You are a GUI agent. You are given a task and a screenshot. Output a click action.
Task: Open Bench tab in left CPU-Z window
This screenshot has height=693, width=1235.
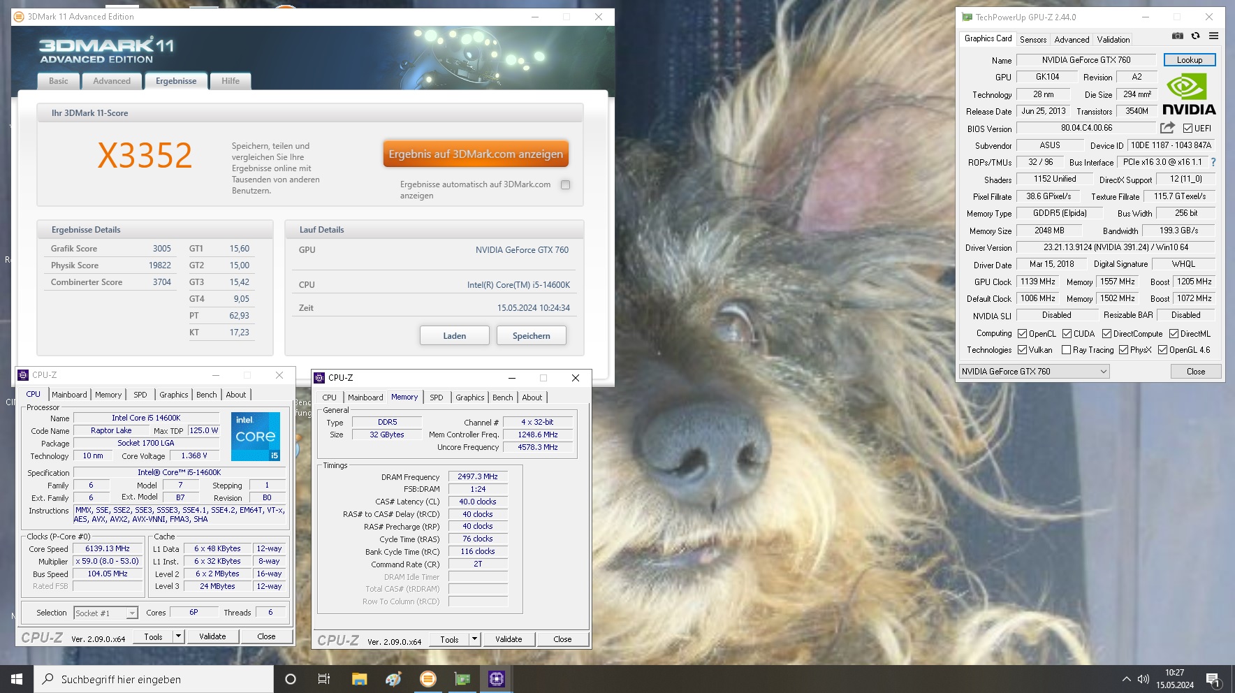[x=206, y=395]
